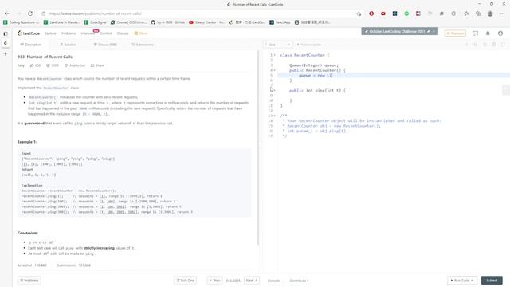The height and width of the screenshot is (287, 510).
Task: Open the Problems list button at bottom left
Action: click(29, 281)
